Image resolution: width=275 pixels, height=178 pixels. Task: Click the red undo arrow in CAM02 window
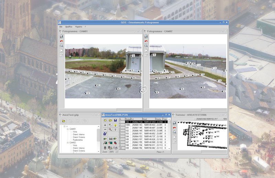(146, 41)
